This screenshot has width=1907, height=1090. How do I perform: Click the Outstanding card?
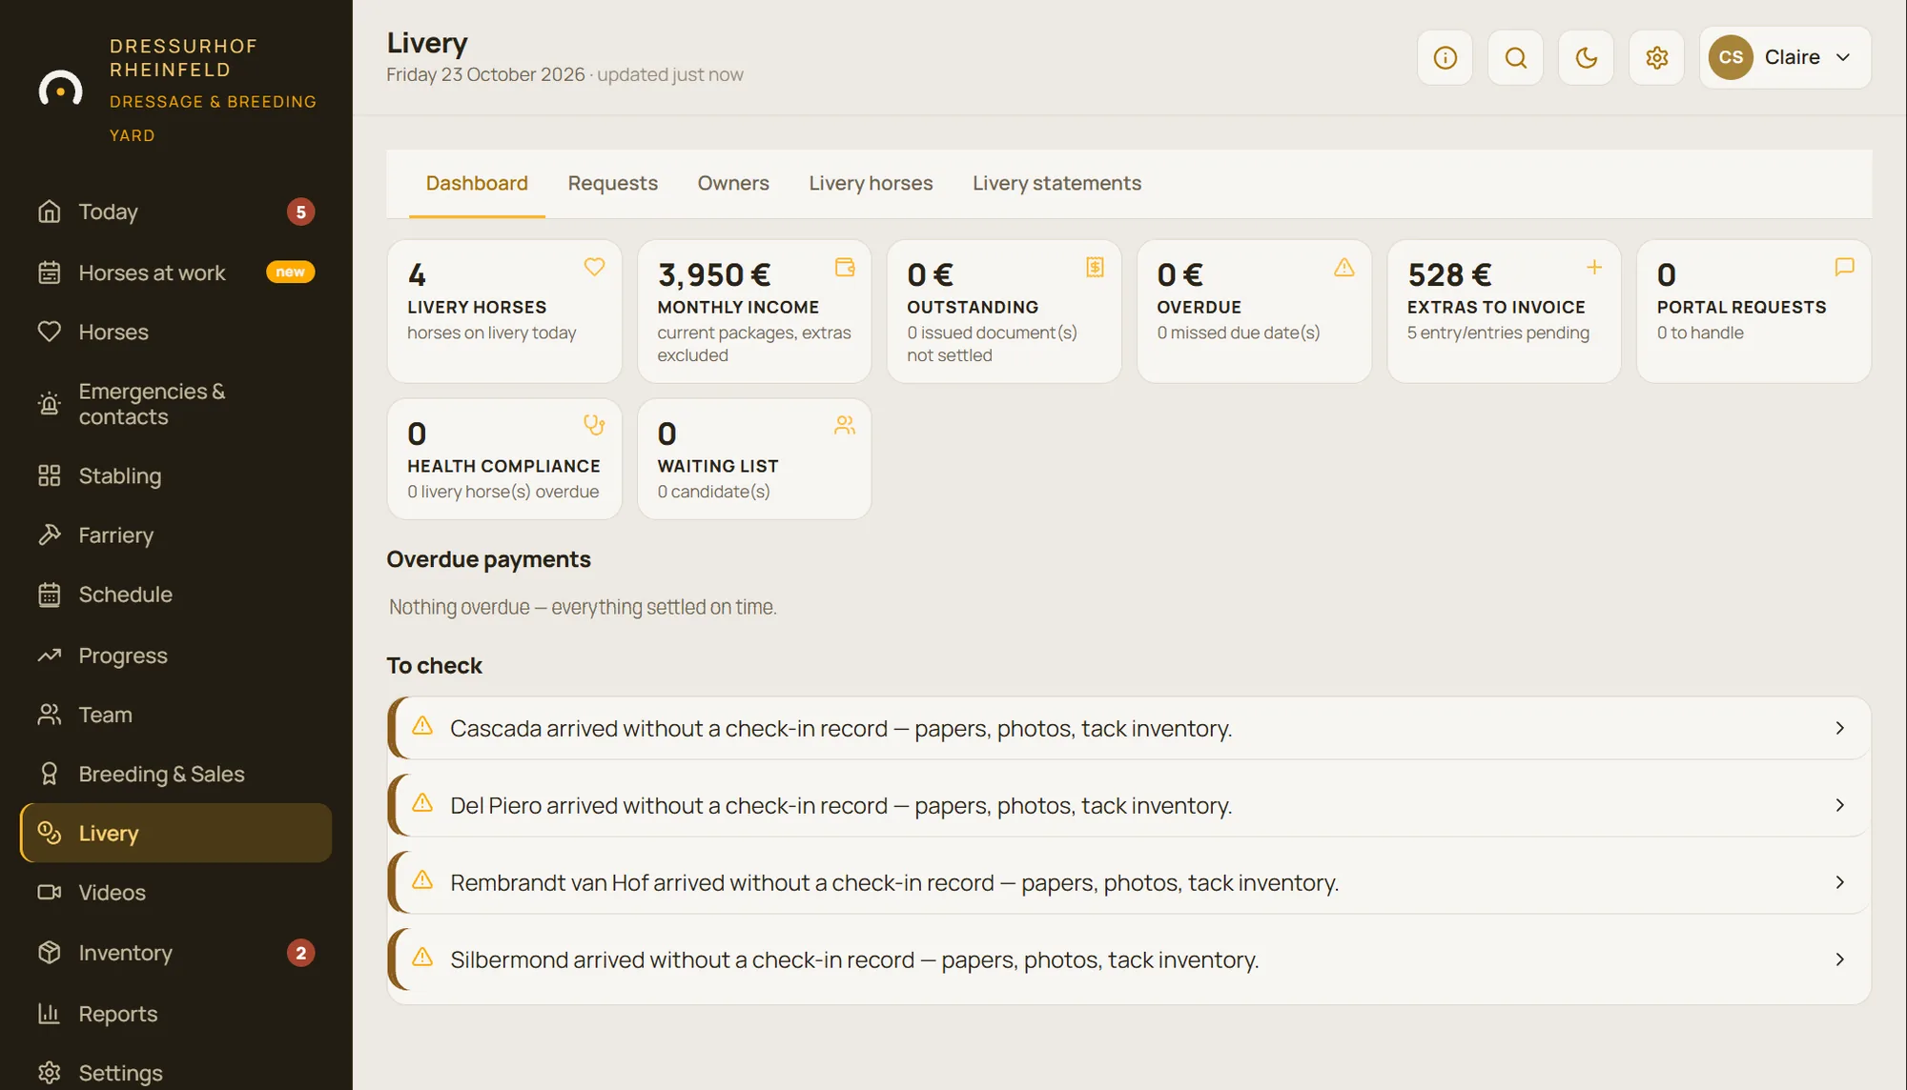1004,312
